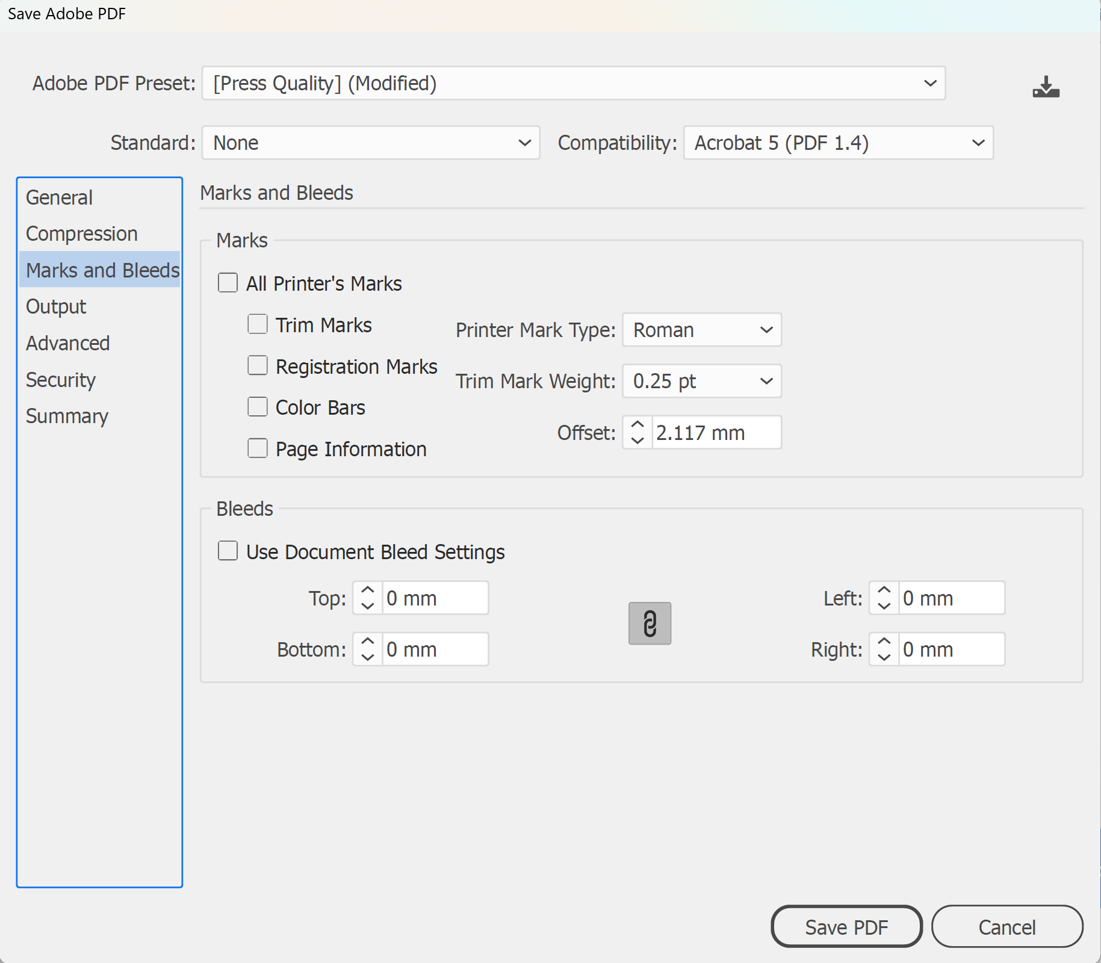Decrease the Offset value with down arrow
The image size is (1101, 963).
pyautogui.click(x=637, y=441)
